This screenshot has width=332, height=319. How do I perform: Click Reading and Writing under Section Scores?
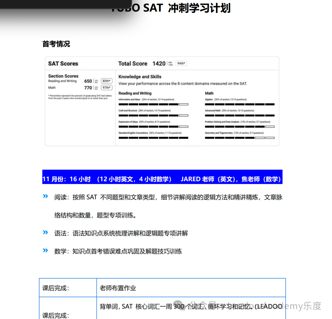62,81
